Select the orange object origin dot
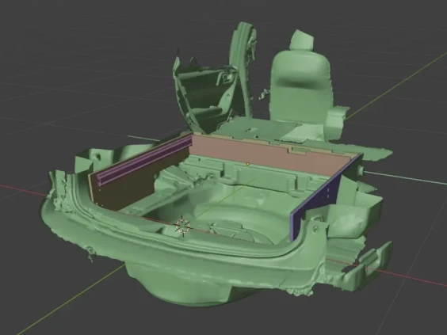The width and height of the screenshot is (447, 335). point(248,164)
